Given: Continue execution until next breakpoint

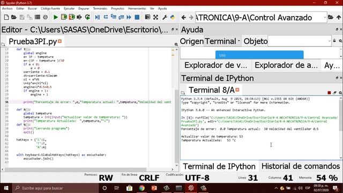Looking at the screenshot, I should [129, 17].
